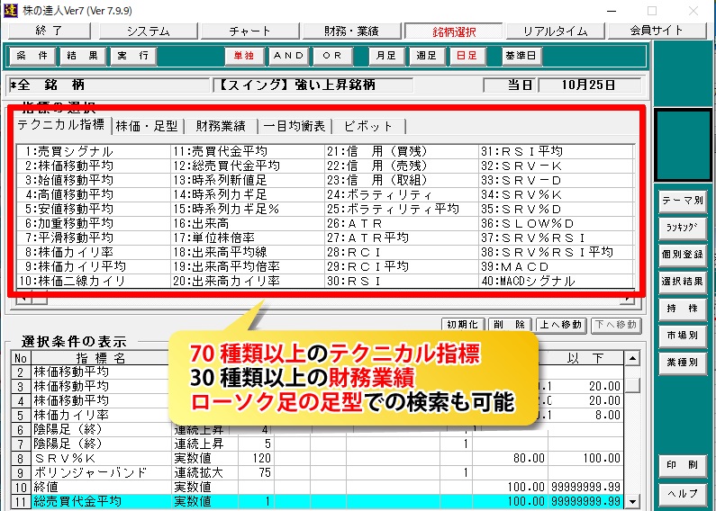Move the condition up with 上へ移動
The height and width of the screenshot is (511, 716).
[562, 325]
